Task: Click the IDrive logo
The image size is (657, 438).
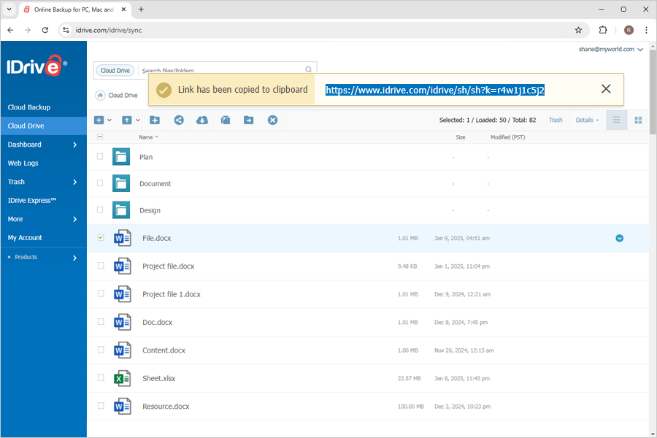Action: click(x=36, y=66)
